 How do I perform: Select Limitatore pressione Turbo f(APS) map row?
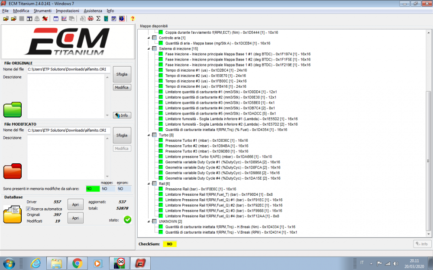point(218,156)
